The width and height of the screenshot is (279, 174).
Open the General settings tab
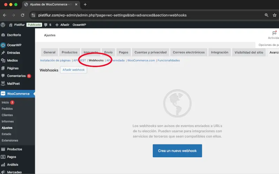coord(50,53)
